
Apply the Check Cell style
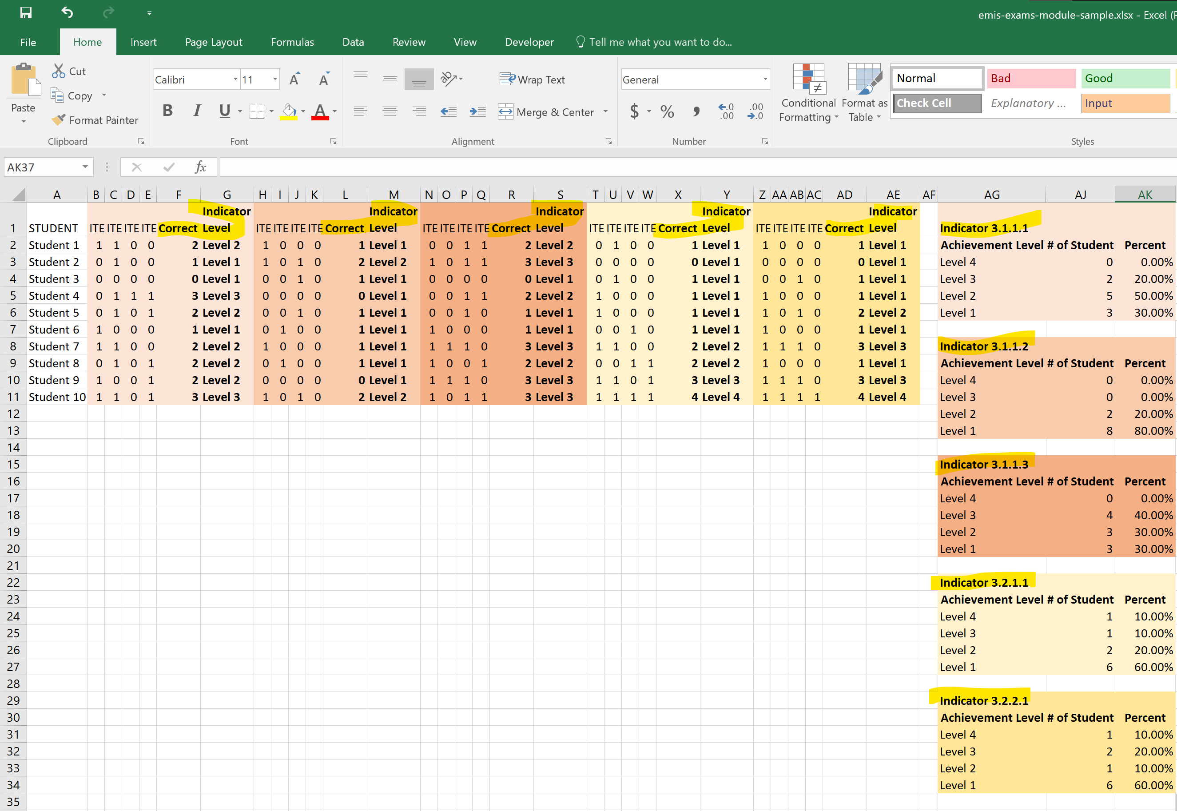937,103
